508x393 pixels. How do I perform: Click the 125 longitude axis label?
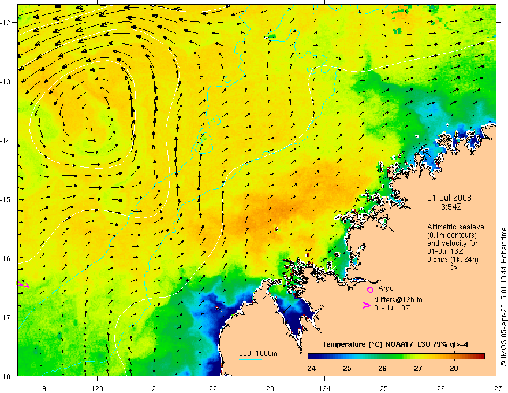tap(382, 388)
